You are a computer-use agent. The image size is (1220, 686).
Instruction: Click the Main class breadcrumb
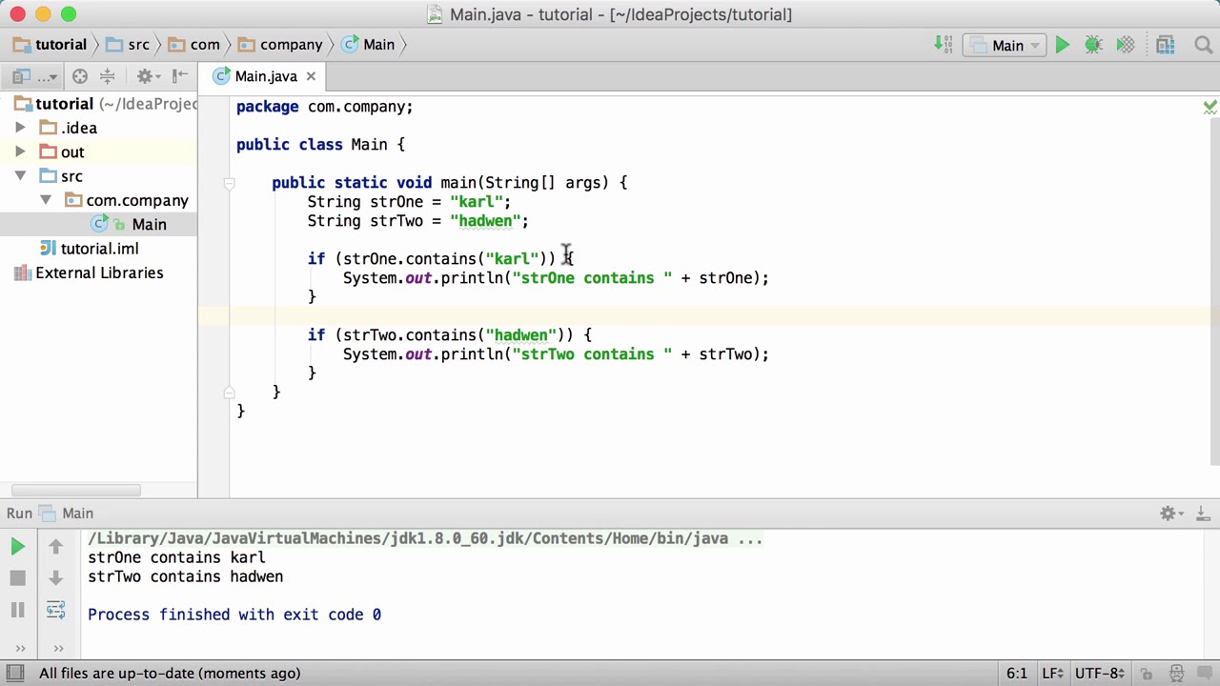368,45
